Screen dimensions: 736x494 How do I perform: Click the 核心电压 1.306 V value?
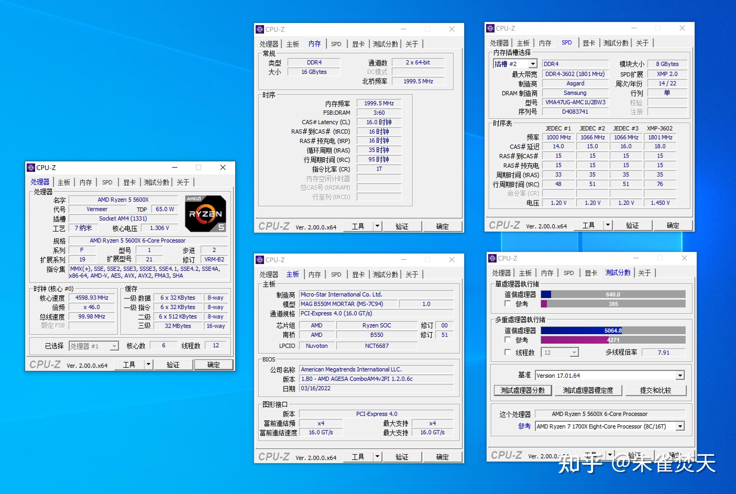pyautogui.click(x=160, y=228)
